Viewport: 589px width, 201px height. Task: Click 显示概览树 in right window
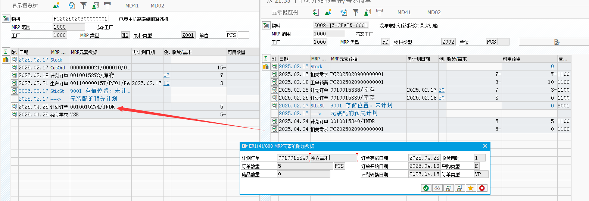285,12
